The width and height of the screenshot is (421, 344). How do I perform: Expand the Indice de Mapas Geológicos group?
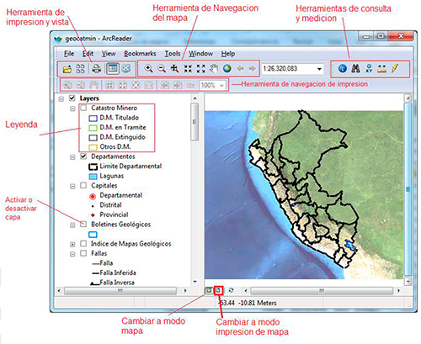(x=72, y=244)
